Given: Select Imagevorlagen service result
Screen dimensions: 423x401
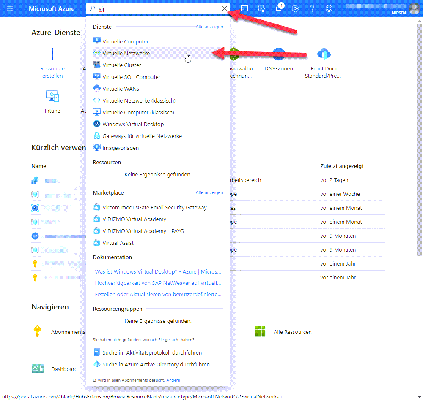Looking at the screenshot, I should [x=158, y=148].
